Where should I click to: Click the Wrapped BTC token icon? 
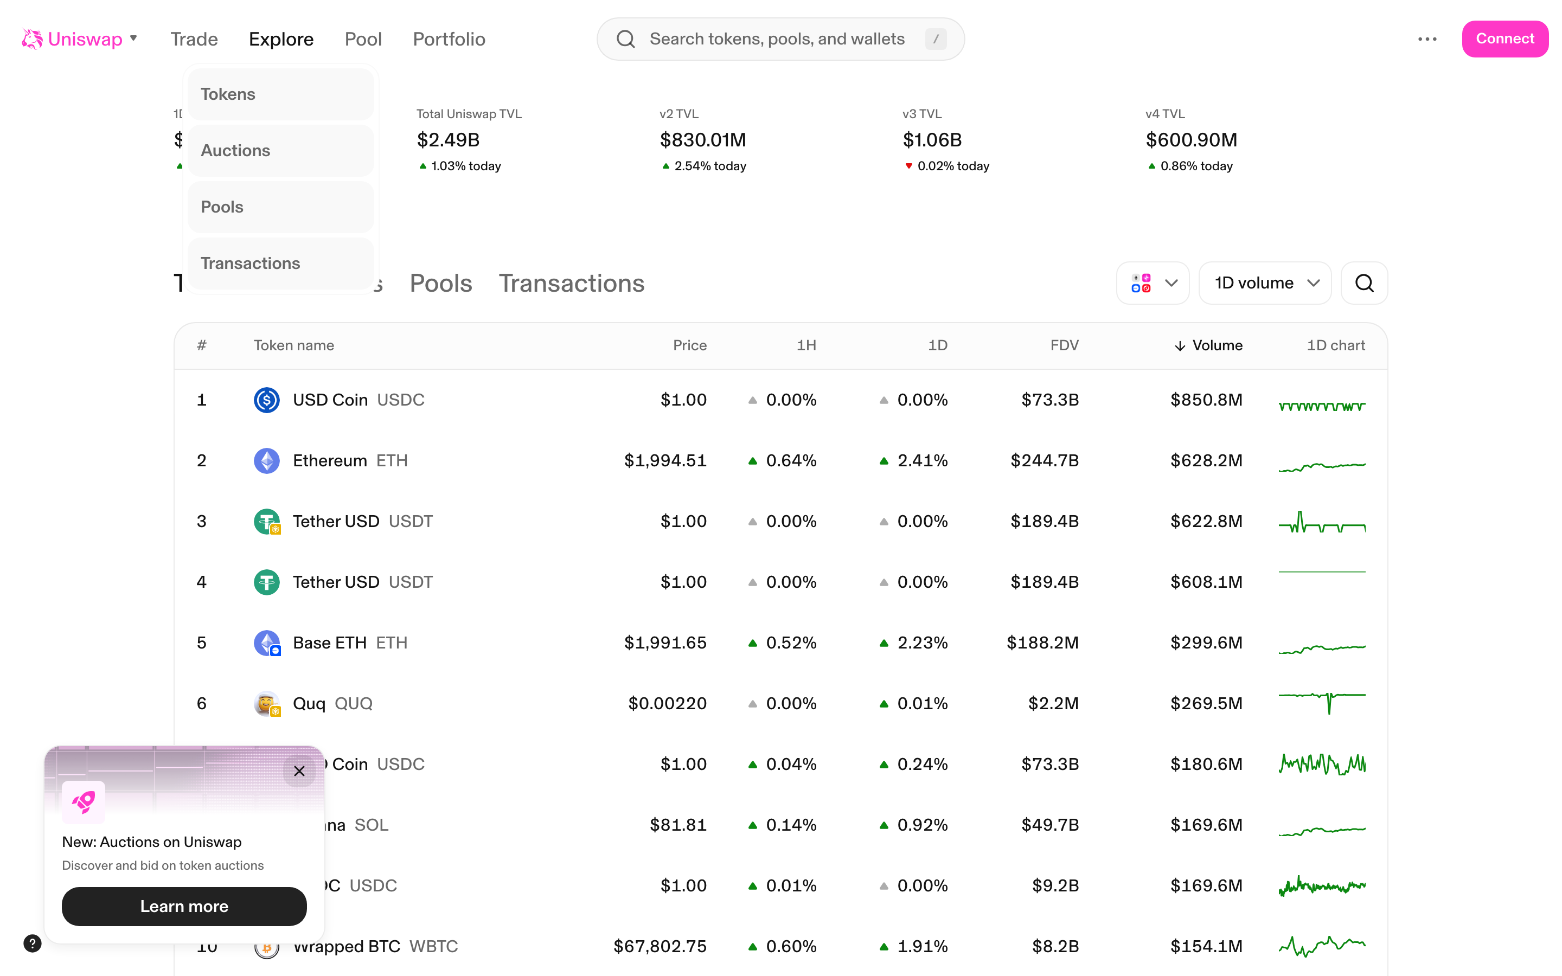pyautogui.click(x=267, y=946)
